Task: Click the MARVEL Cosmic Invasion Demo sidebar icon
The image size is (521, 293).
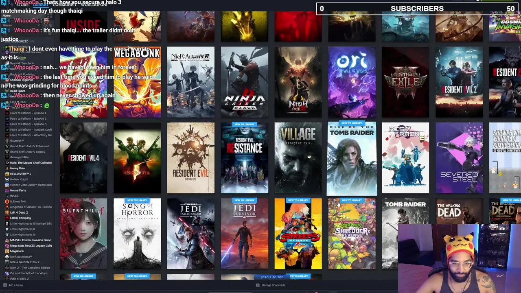Action: [x=7, y=240]
